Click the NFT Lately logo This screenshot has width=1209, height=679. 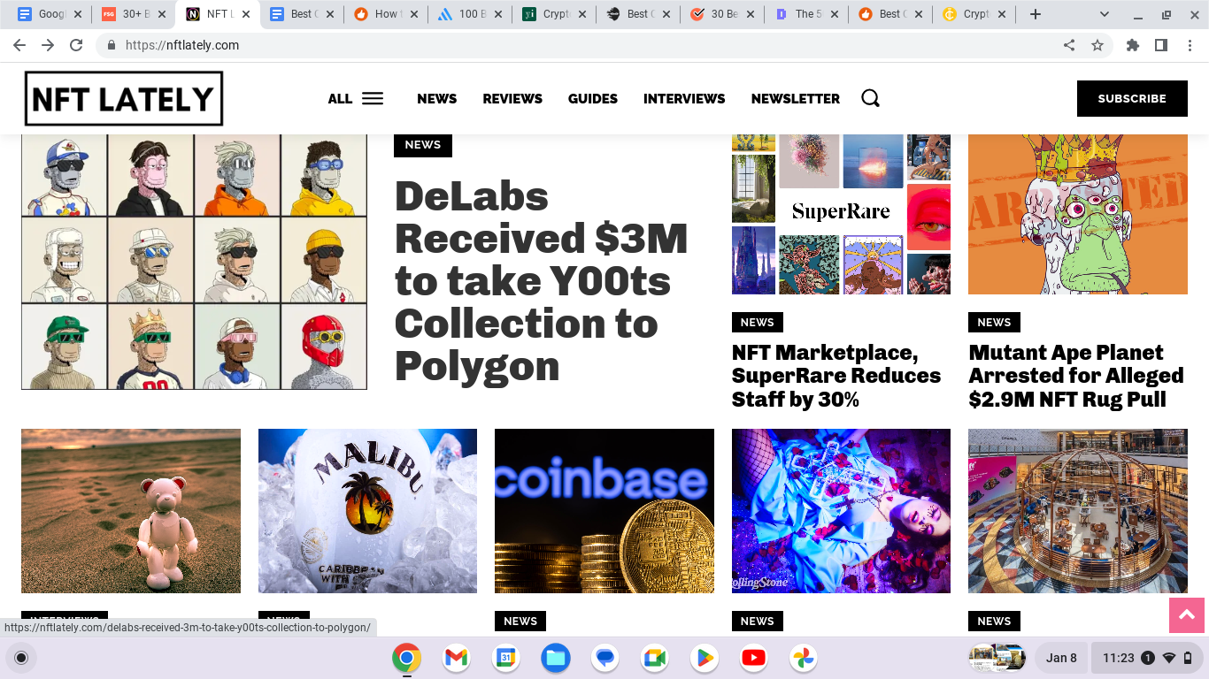122,98
